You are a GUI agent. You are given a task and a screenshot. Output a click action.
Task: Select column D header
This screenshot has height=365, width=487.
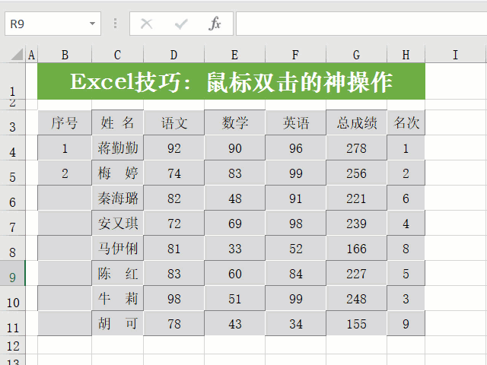[173, 55]
